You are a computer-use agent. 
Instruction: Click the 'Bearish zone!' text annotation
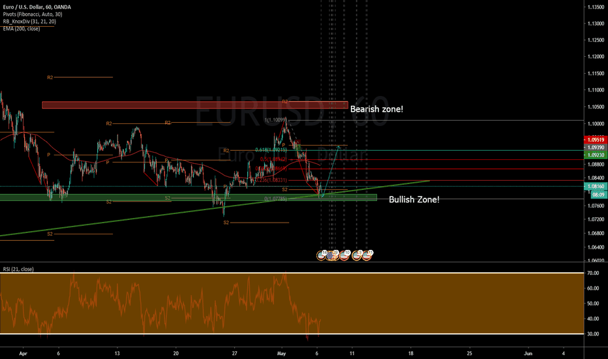coord(376,109)
